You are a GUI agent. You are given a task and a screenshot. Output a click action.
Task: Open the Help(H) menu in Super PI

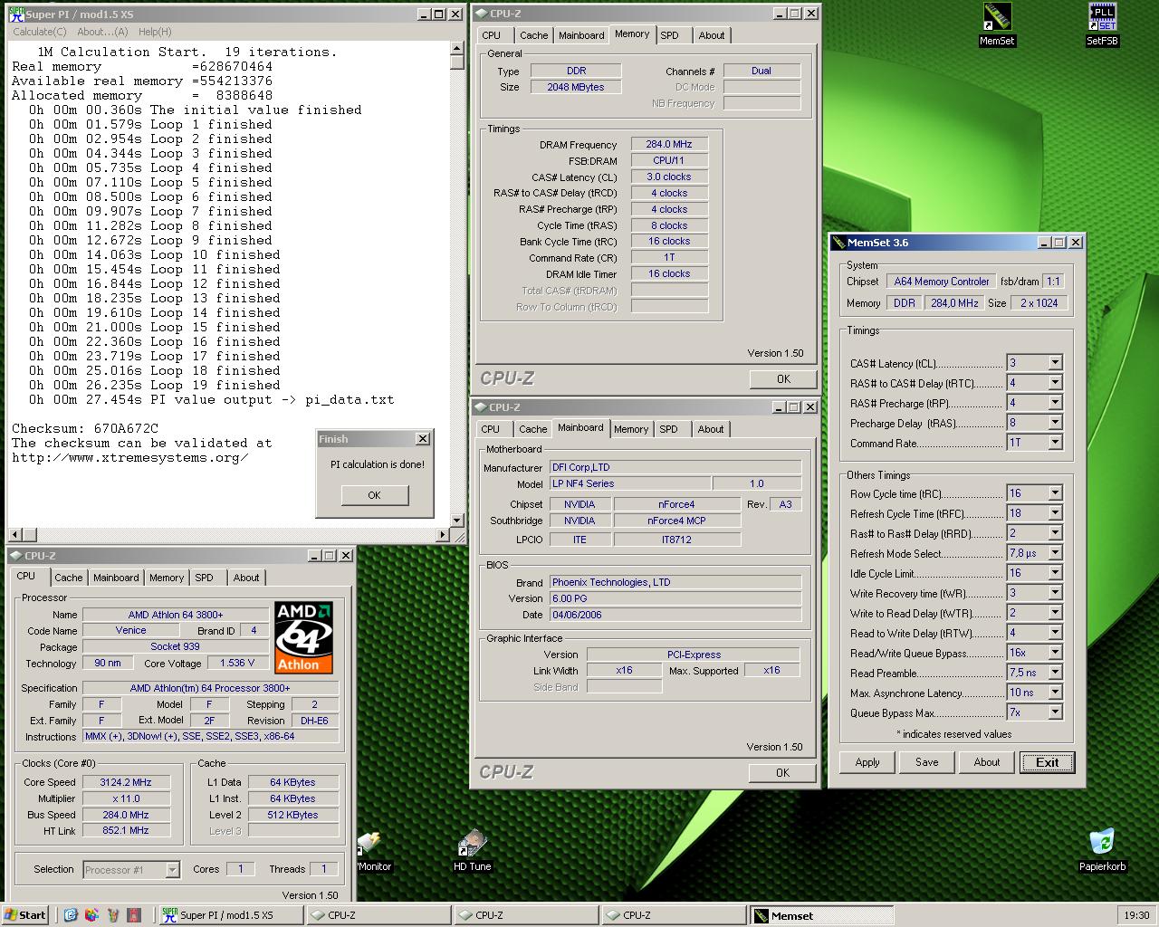click(x=155, y=32)
